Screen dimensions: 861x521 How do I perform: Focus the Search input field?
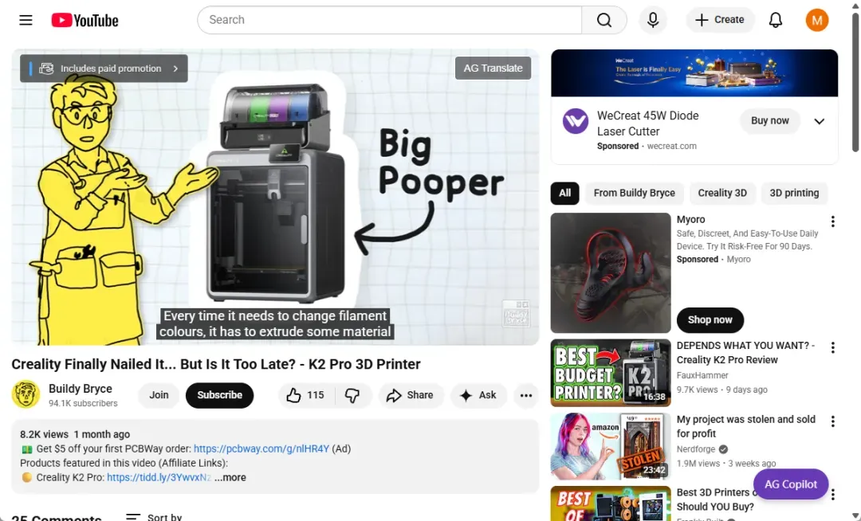point(389,20)
